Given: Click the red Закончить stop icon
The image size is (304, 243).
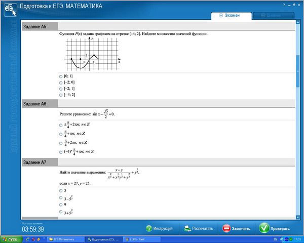Looking at the screenshot, I should [226, 228].
